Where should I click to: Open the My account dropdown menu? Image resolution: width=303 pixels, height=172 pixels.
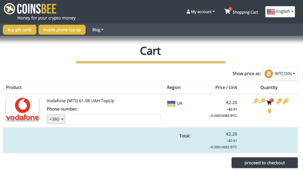pos(201,12)
